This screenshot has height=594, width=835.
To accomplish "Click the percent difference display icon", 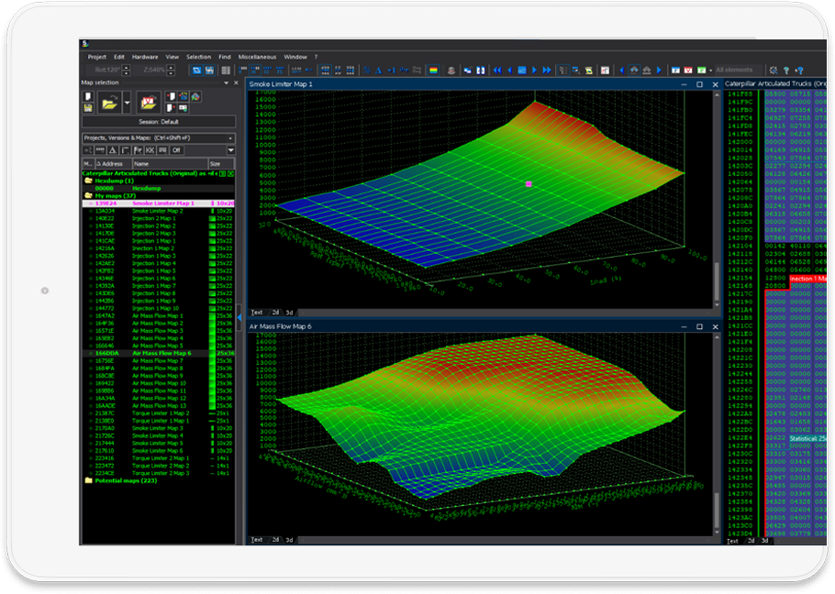I will pos(367,71).
